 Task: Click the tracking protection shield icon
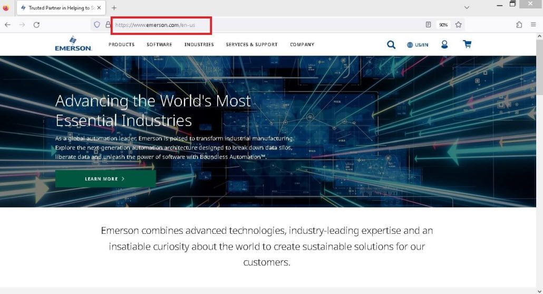pos(97,25)
